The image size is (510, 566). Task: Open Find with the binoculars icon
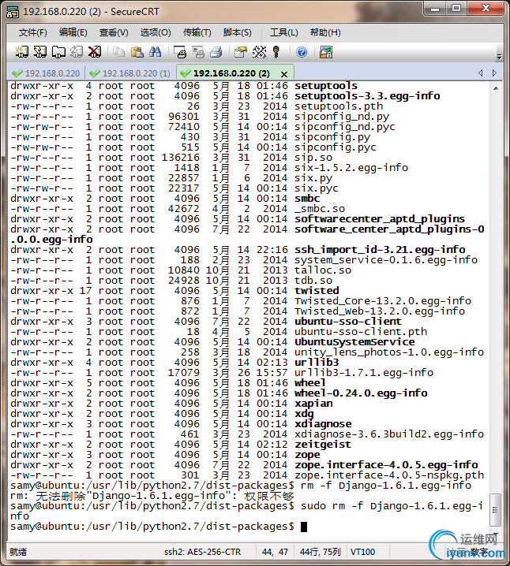pyautogui.click(x=155, y=52)
